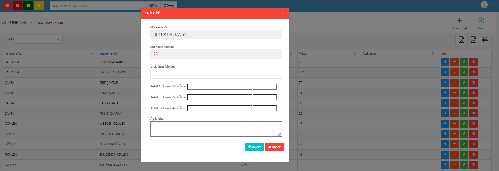Click the dark red building icon button

tap(18, 6)
